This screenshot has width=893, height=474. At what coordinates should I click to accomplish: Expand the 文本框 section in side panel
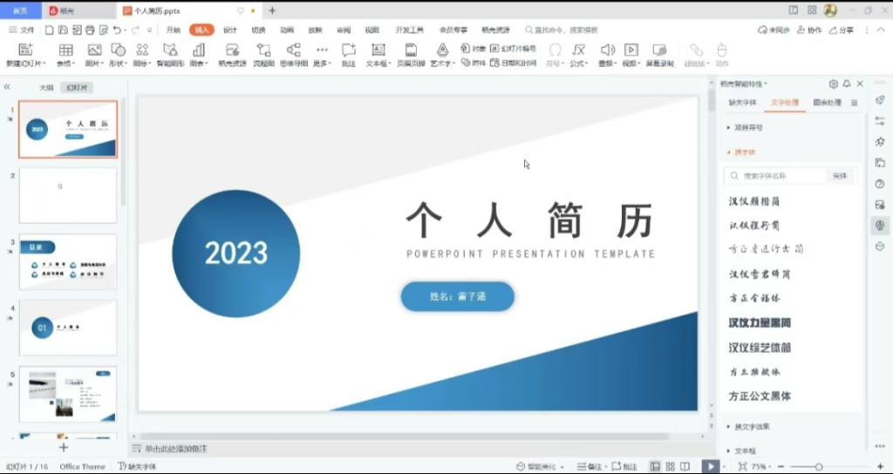pyautogui.click(x=745, y=451)
